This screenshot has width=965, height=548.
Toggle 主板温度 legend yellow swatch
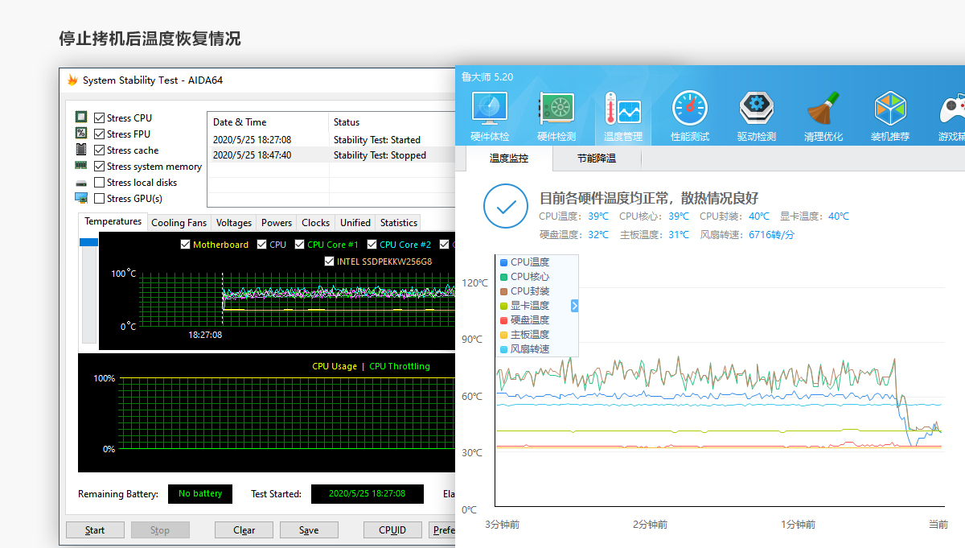pyautogui.click(x=503, y=335)
